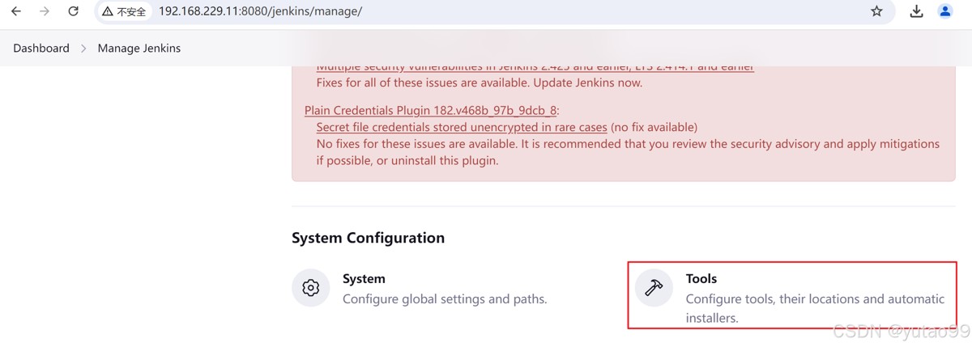Click the 'Configure tools, their locations' description

[815, 298]
